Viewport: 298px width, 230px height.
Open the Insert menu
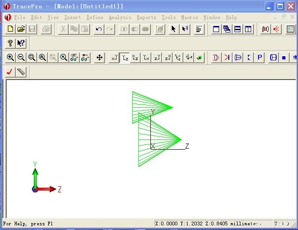[72, 18]
